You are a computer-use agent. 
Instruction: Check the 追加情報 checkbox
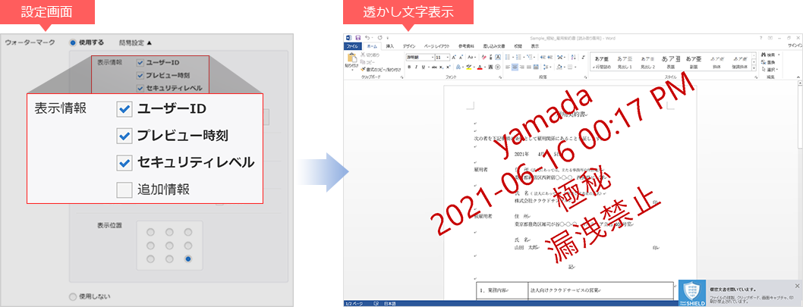tap(124, 190)
